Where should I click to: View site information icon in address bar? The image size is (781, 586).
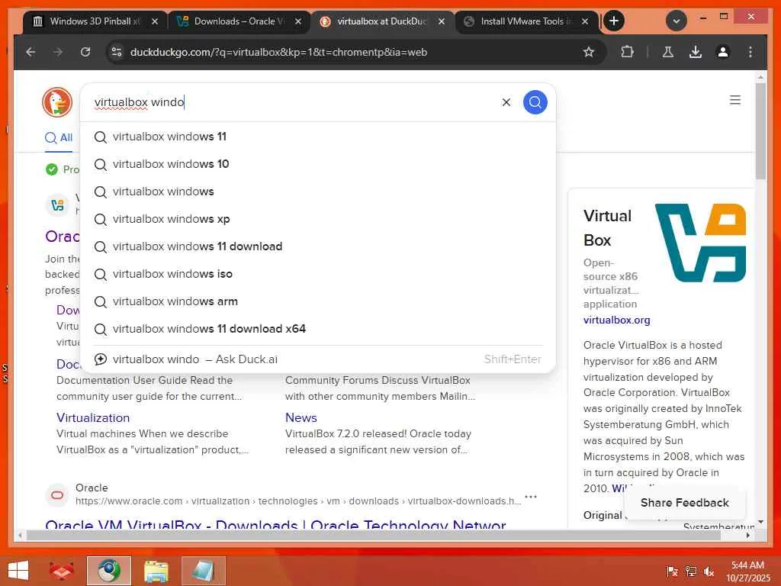[117, 52]
